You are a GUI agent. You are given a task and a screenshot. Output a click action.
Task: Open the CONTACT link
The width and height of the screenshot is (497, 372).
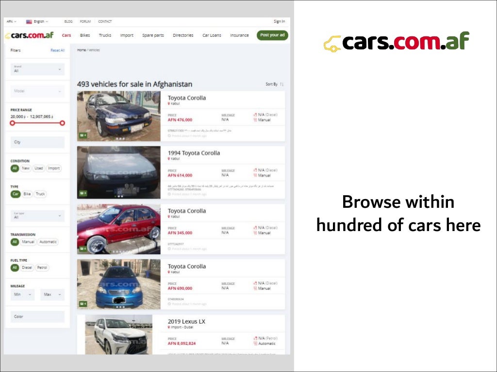(x=105, y=22)
